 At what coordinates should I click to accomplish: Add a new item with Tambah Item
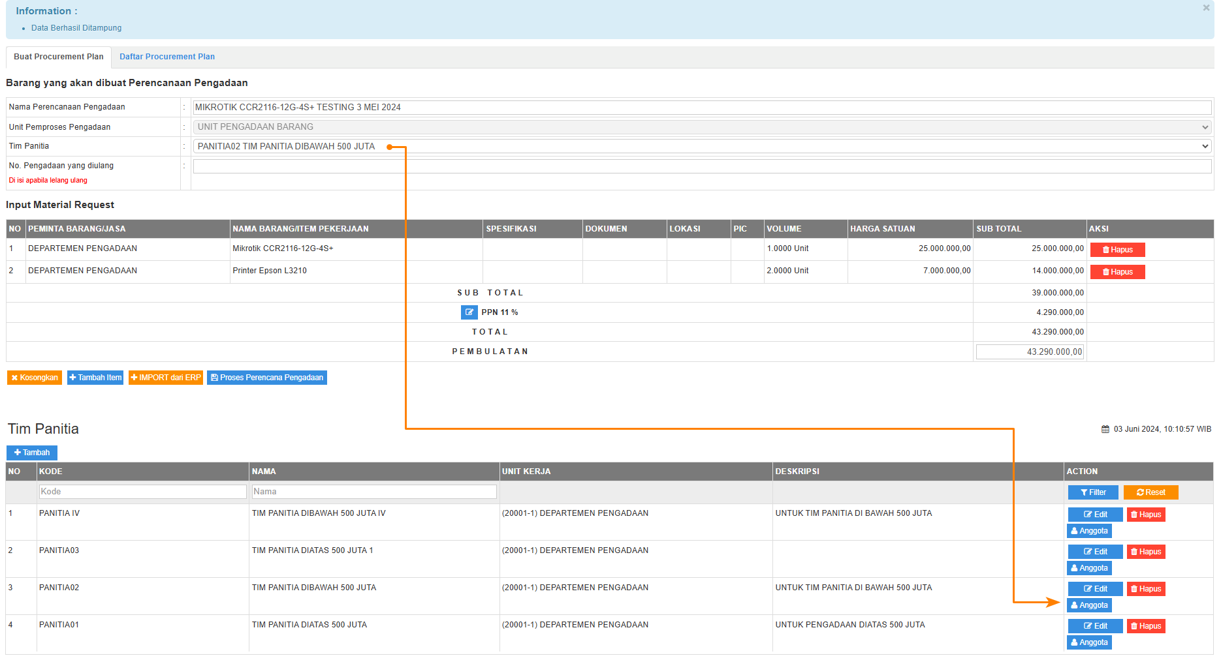tap(95, 378)
